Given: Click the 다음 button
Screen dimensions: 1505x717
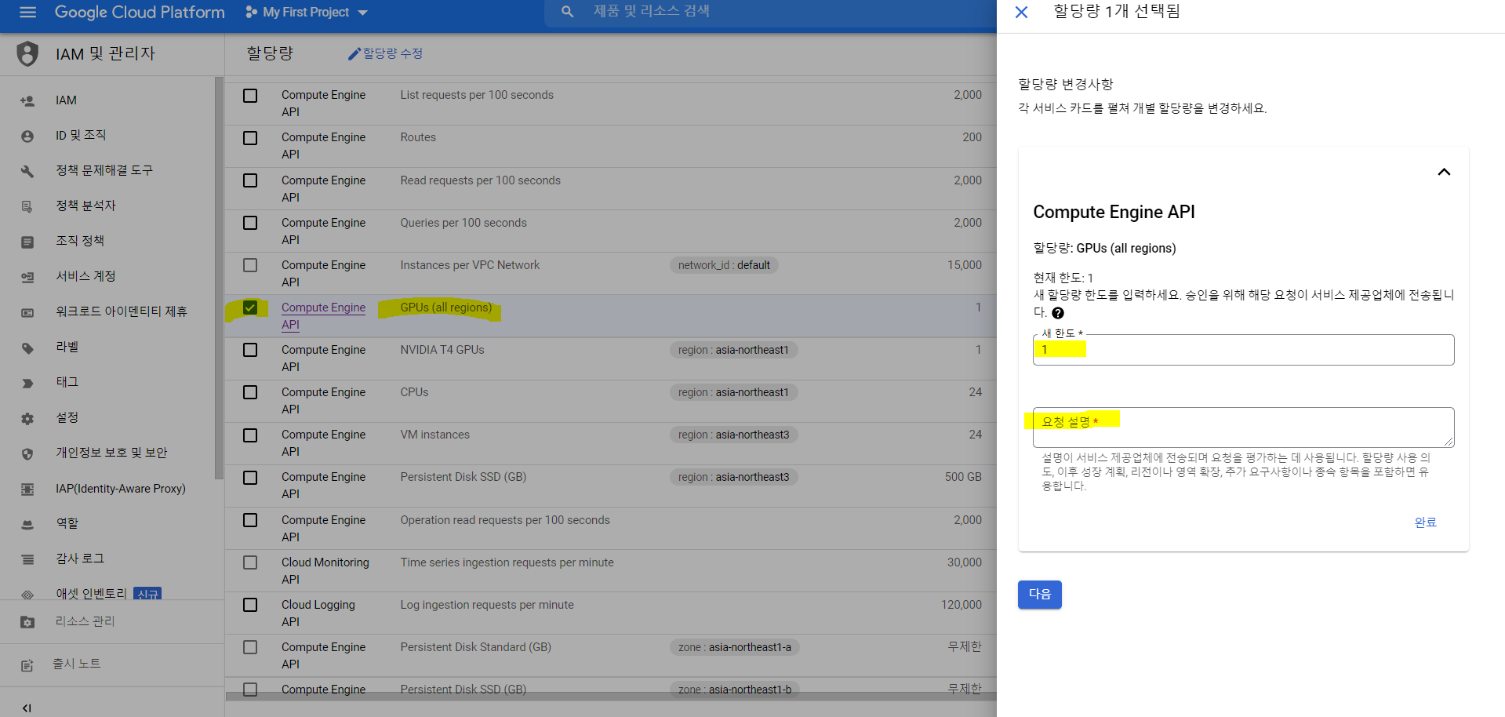Looking at the screenshot, I should pos(1040,595).
